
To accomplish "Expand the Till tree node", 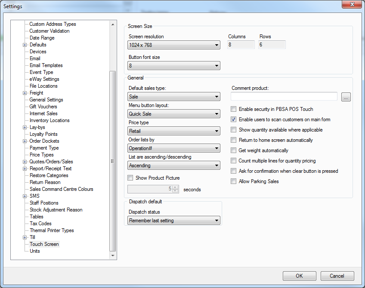I will click(25, 237).
